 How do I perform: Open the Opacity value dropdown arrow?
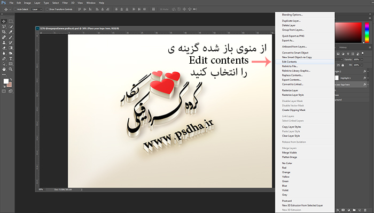point(362,59)
